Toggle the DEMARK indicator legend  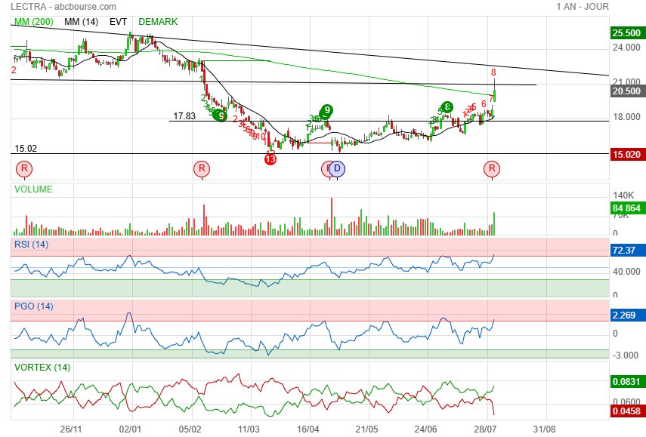tap(158, 22)
